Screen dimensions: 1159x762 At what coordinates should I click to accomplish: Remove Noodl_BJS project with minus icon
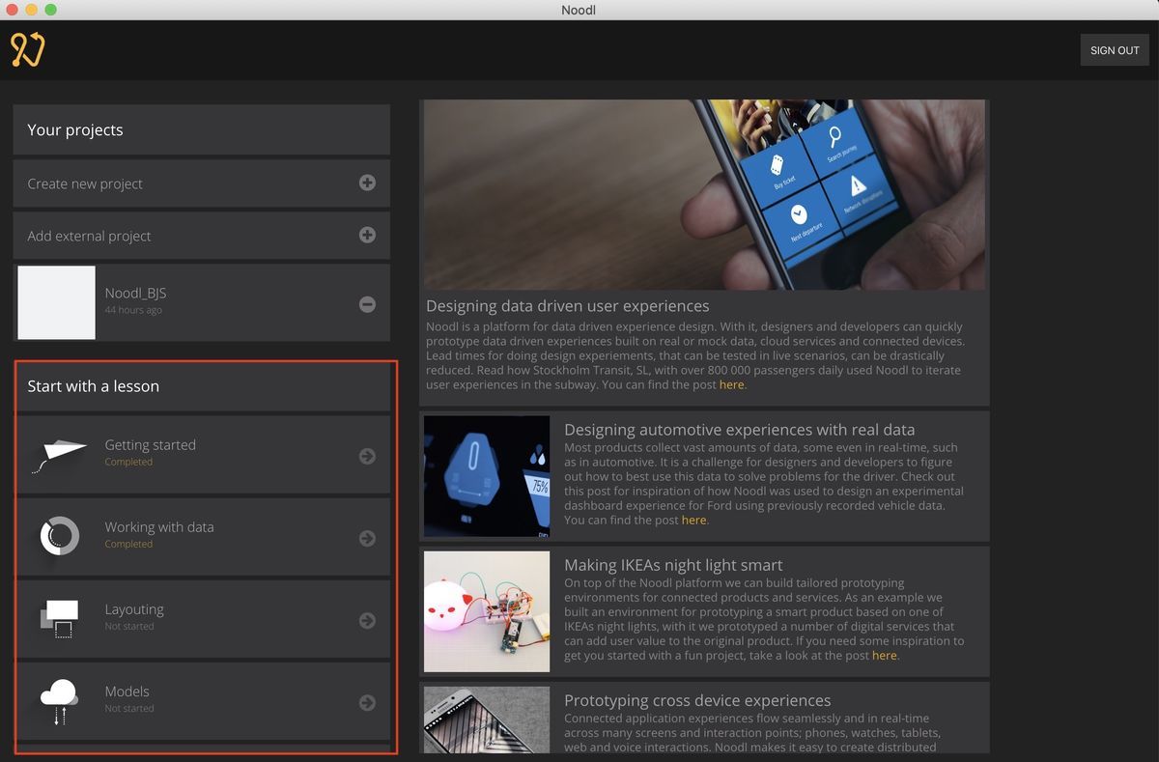click(x=367, y=303)
